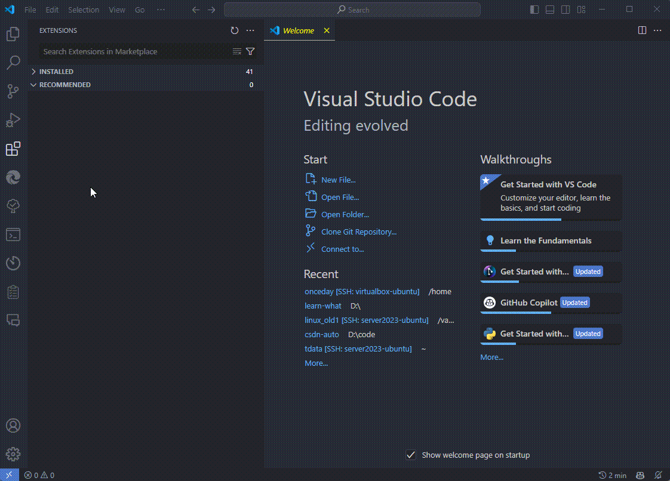Open the tree-shaped icon in activity bar
Viewport: 670px width, 481px height.
click(x=13, y=206)
